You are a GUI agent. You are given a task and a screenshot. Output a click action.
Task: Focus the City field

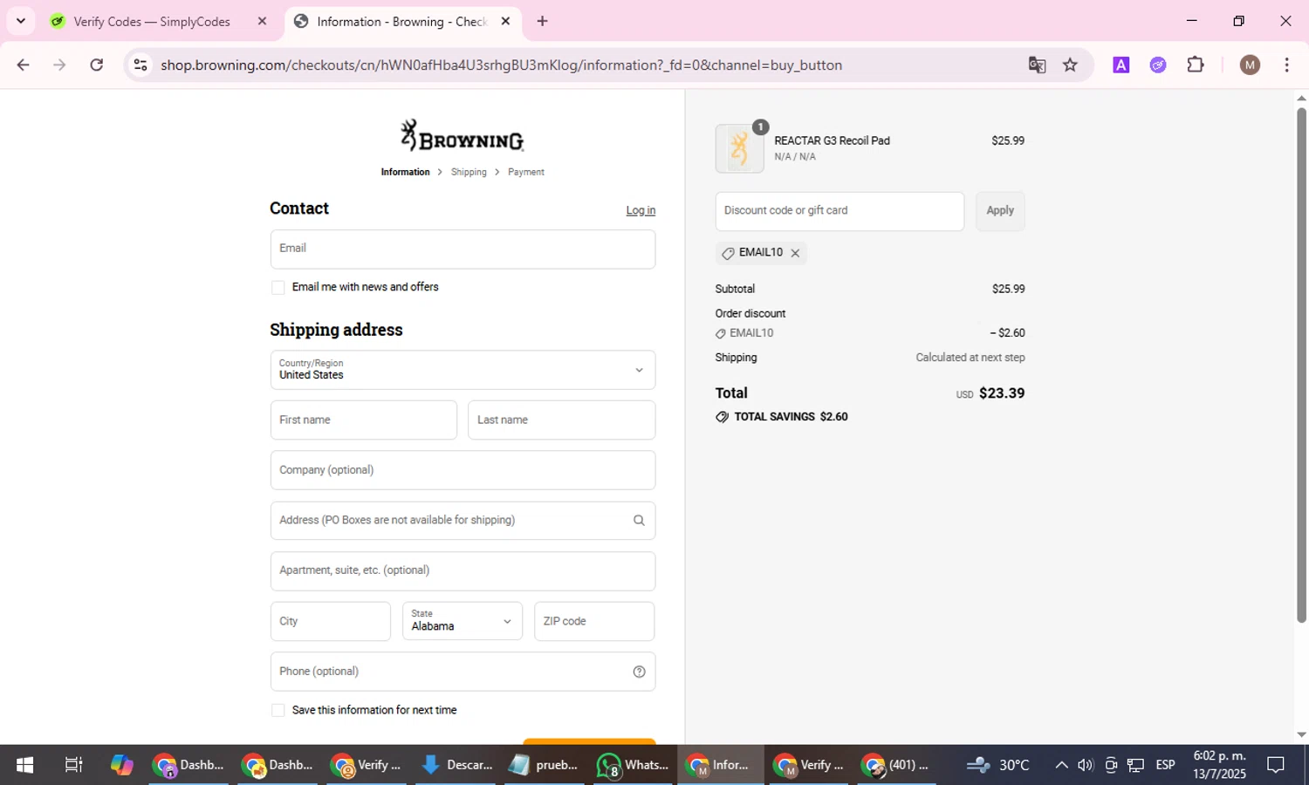[331, 621]
